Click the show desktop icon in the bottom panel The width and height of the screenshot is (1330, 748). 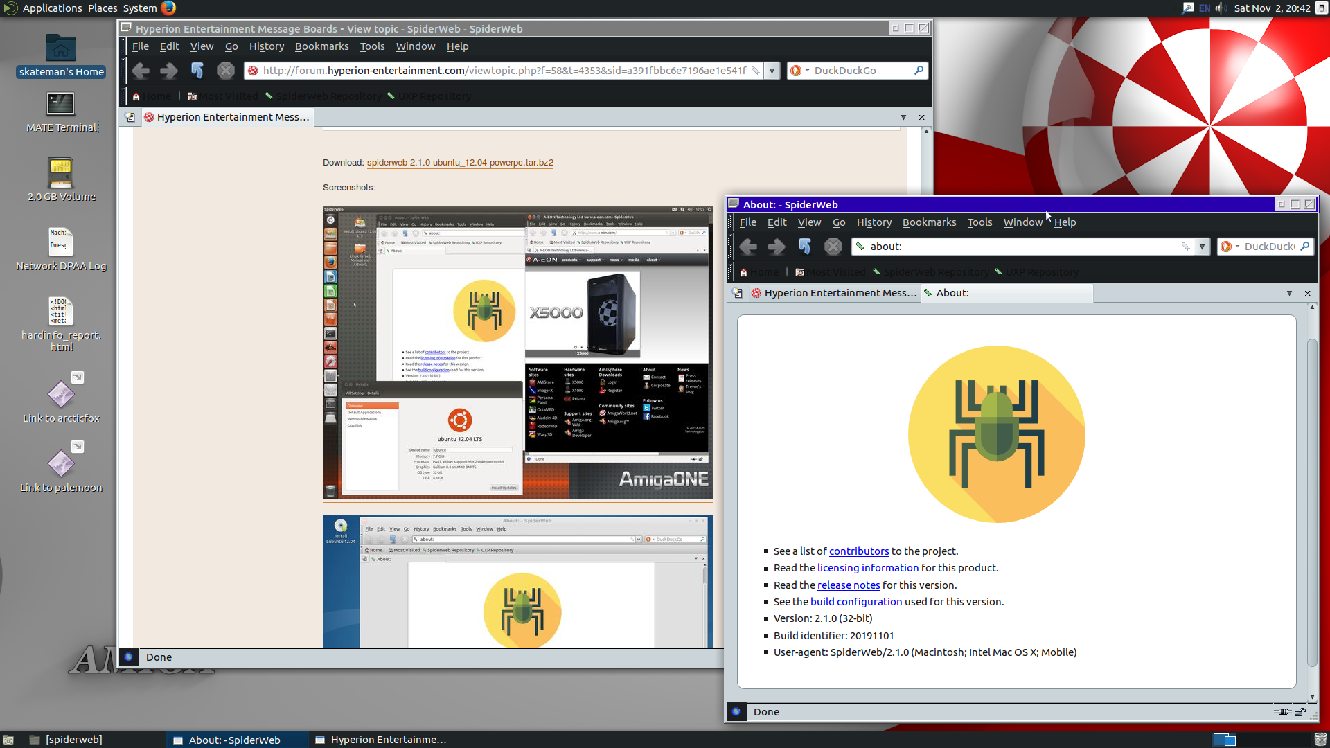tap(8, 740)
